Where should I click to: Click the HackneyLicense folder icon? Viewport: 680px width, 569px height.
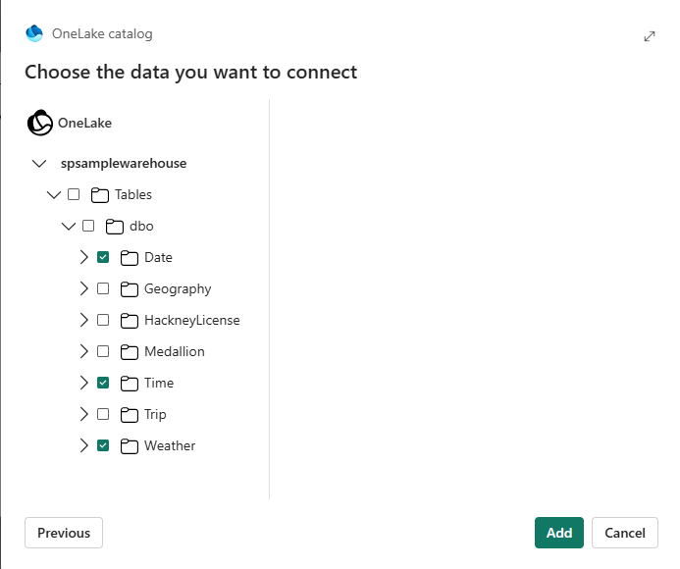[129, 320]
